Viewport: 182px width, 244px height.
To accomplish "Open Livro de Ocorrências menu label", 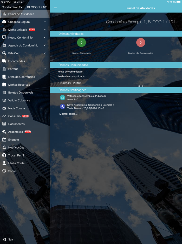I will (22, 77).
